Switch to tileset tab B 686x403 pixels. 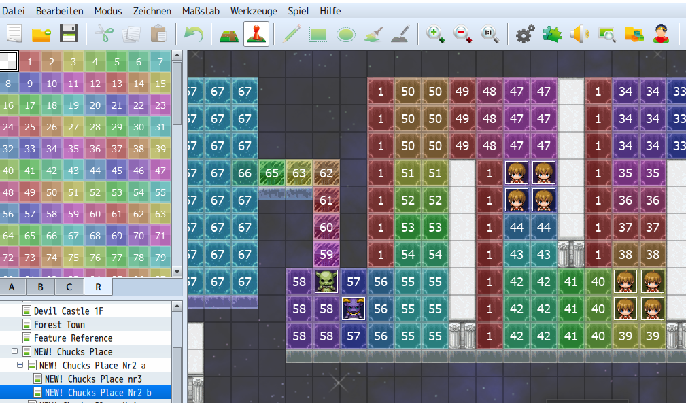(x=40, y=287)
